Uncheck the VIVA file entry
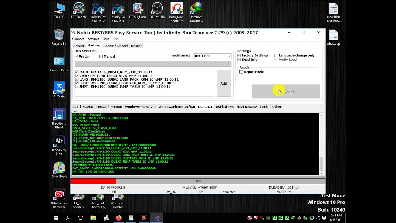The height and width of the screenshot is (223, 396). (x=77, y=76)
